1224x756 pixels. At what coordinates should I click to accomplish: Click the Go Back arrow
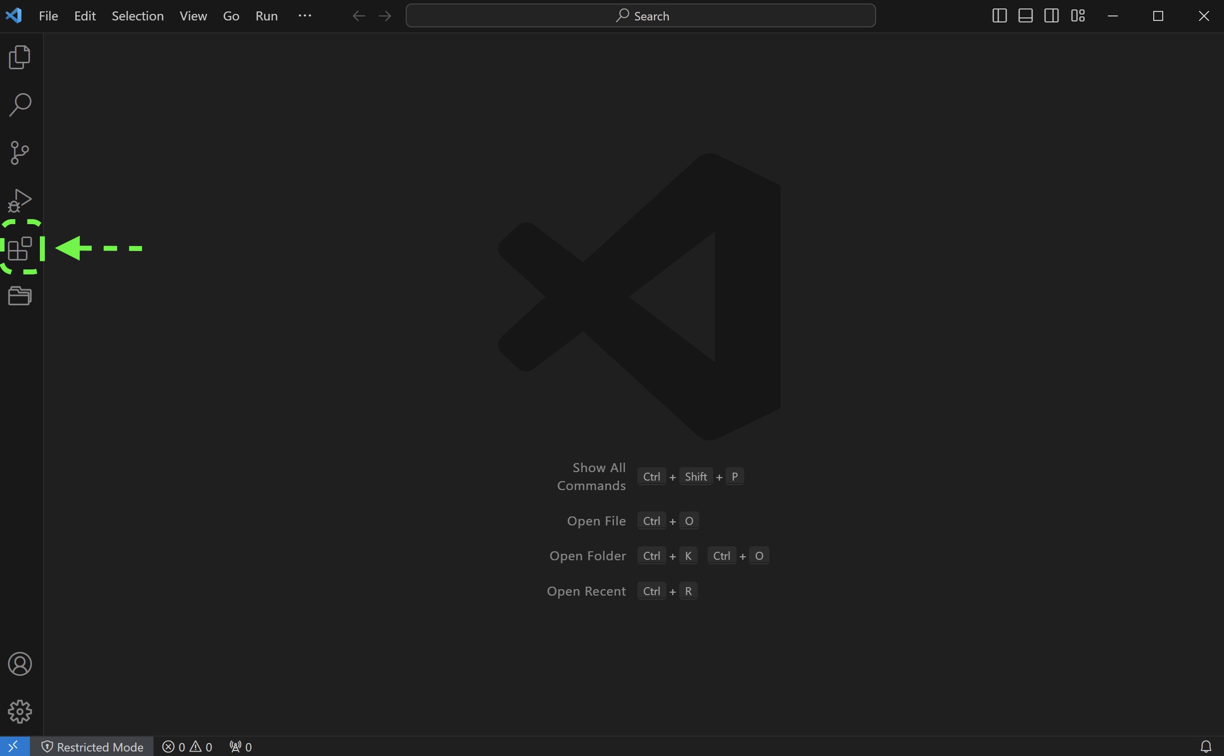point(359,16)
